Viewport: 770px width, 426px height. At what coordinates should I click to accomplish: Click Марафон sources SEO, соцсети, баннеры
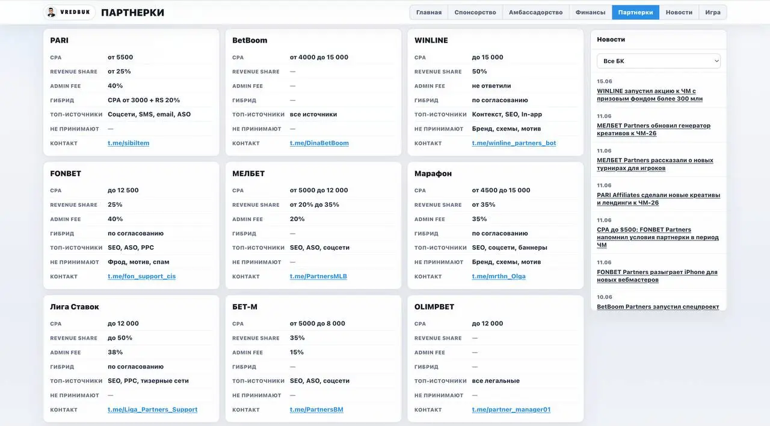point(510,248)
